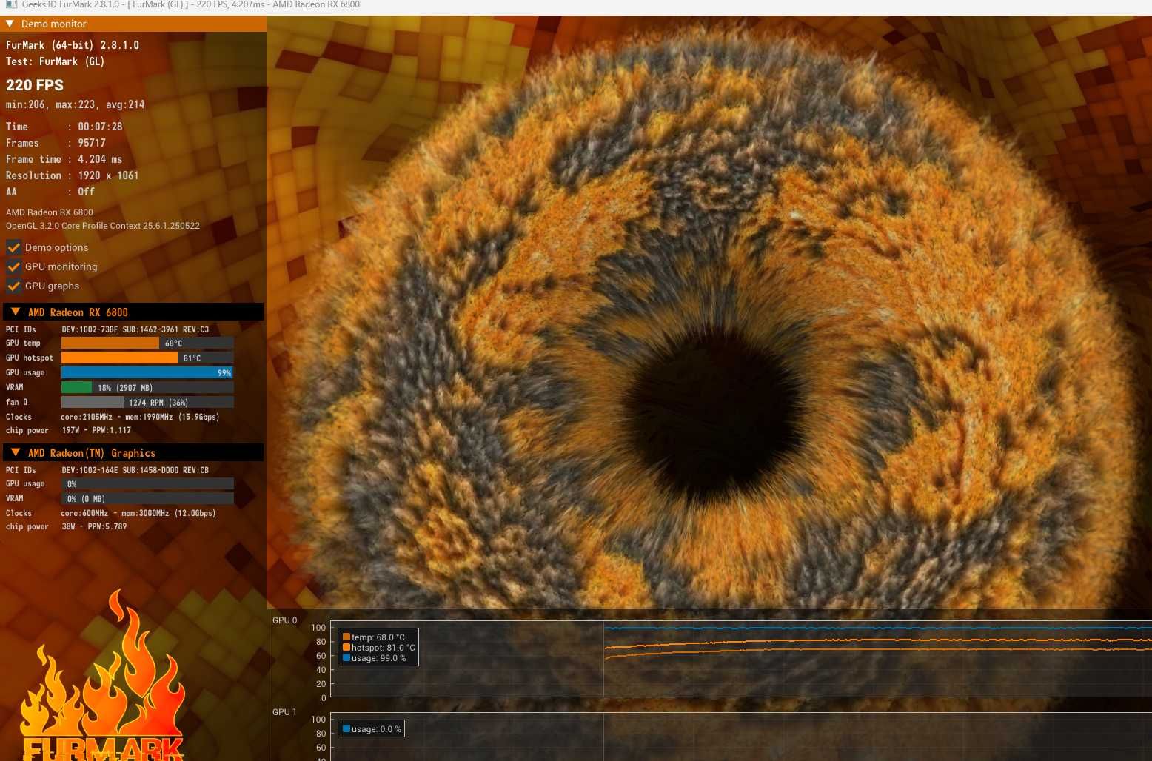Click the Time 00:07:28 value
Image resolution: width=1152 pixels, height=761 pixels.
point(100,127)
